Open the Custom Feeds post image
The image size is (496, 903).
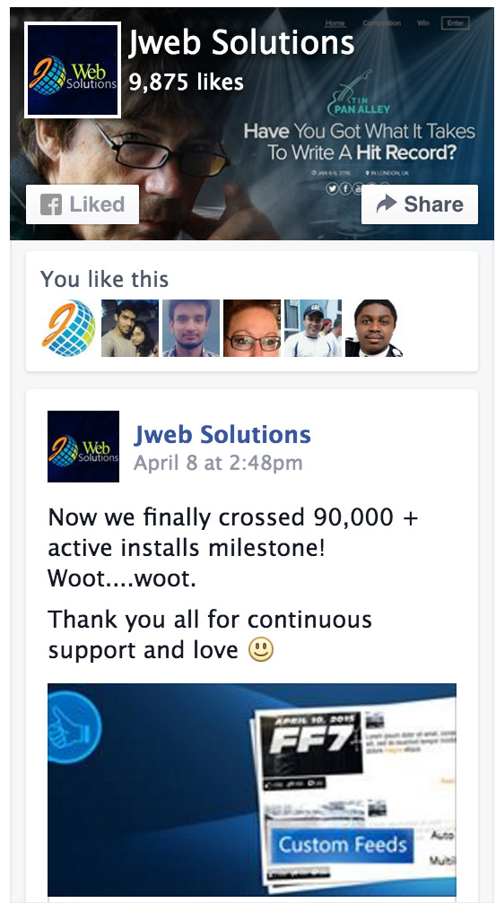point(252,789)
